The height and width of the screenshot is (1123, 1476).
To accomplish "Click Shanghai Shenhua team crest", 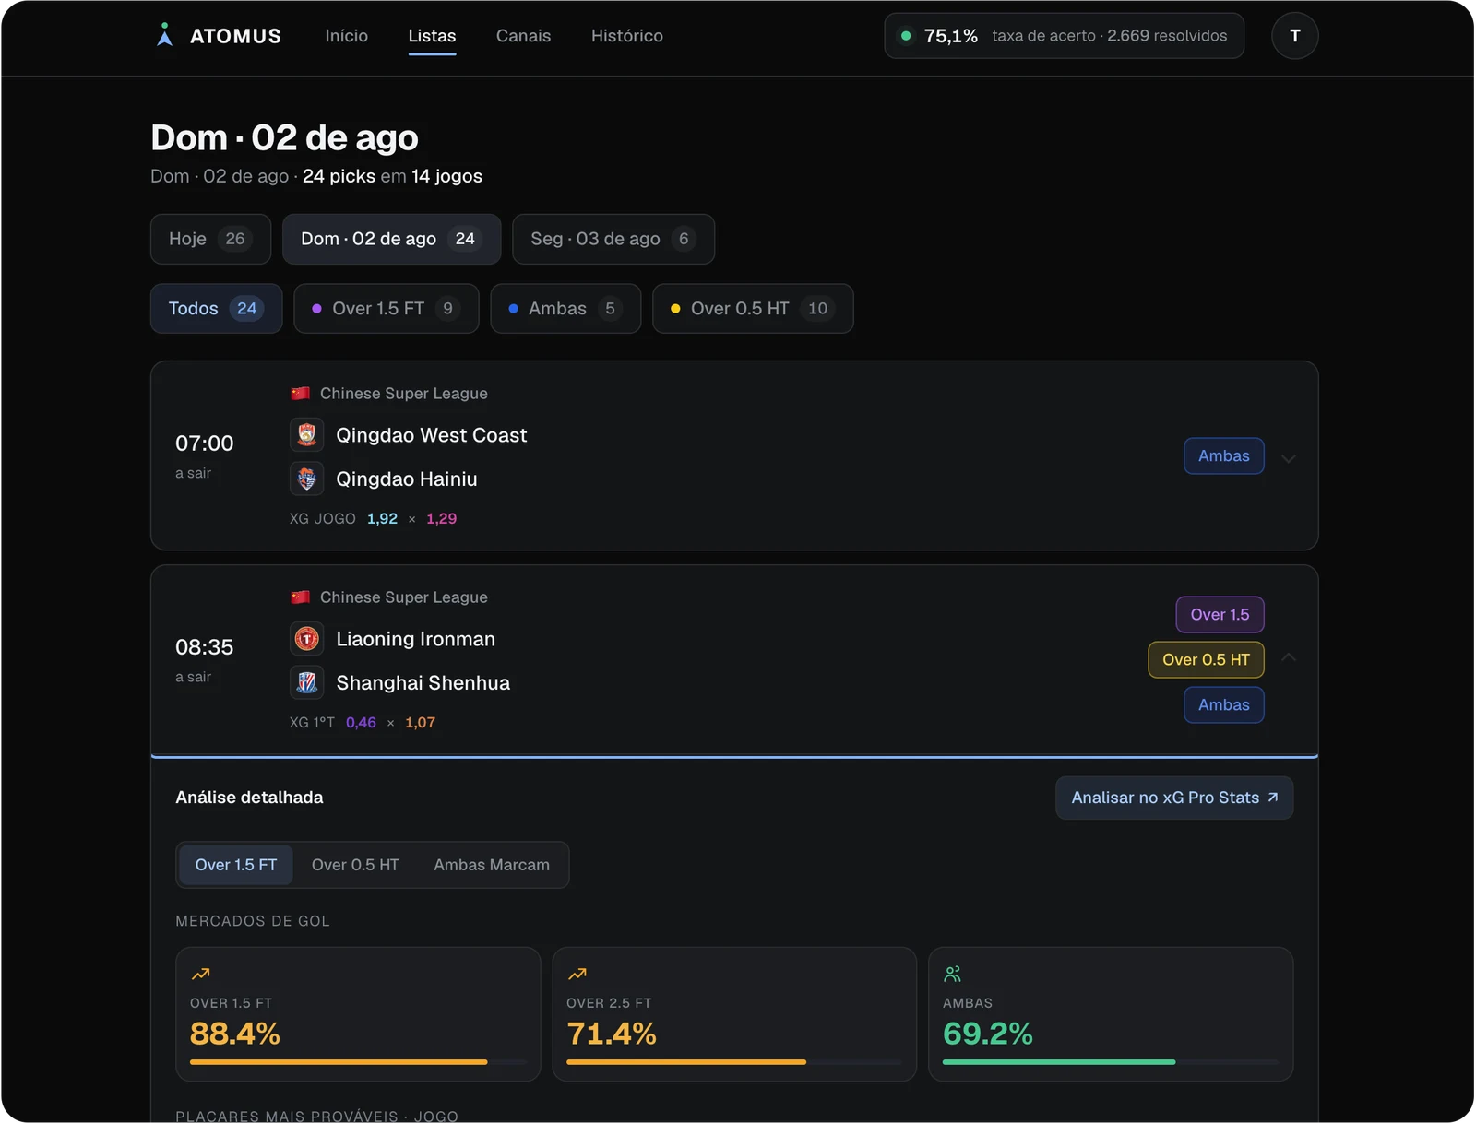I will click(x=307, y=682).
